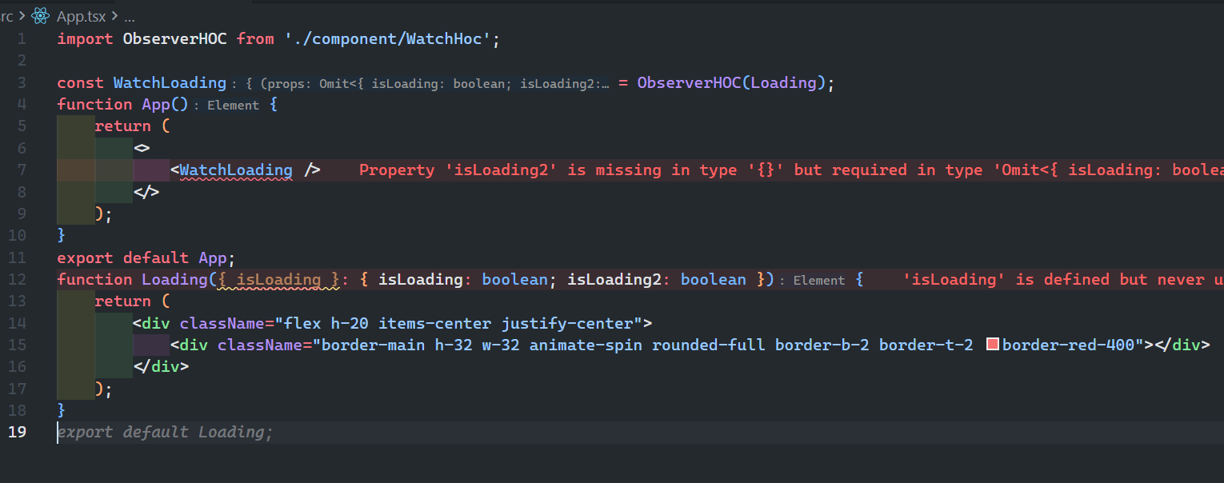
Task: Click the src breadcrumb segment
Action: 5,15
